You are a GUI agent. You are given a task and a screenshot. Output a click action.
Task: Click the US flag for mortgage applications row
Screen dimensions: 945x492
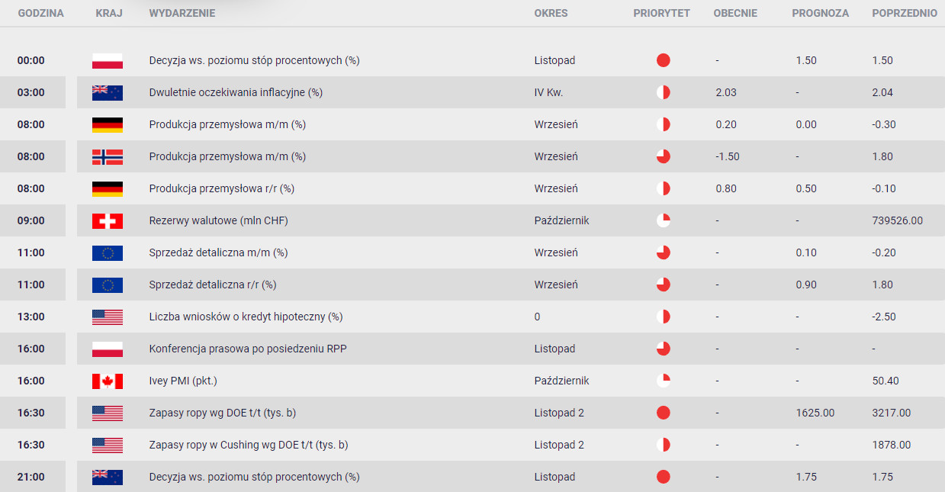(x=107, y=317)
